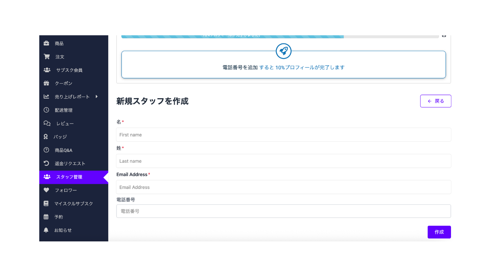Open the 商品 menu item
The height and width of the screenshot is (275, 488).
click(74, 44)
